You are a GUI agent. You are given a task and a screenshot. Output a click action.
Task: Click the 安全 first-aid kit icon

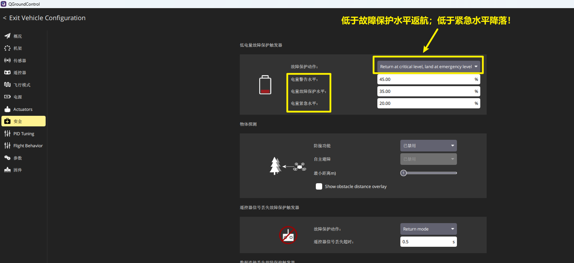coord(7,121)
